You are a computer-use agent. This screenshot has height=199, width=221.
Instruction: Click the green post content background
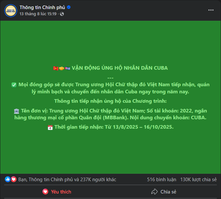[110, 42]
